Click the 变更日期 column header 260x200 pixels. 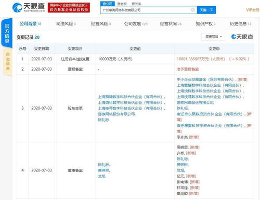pyautogui.click(x=42, y=49)
